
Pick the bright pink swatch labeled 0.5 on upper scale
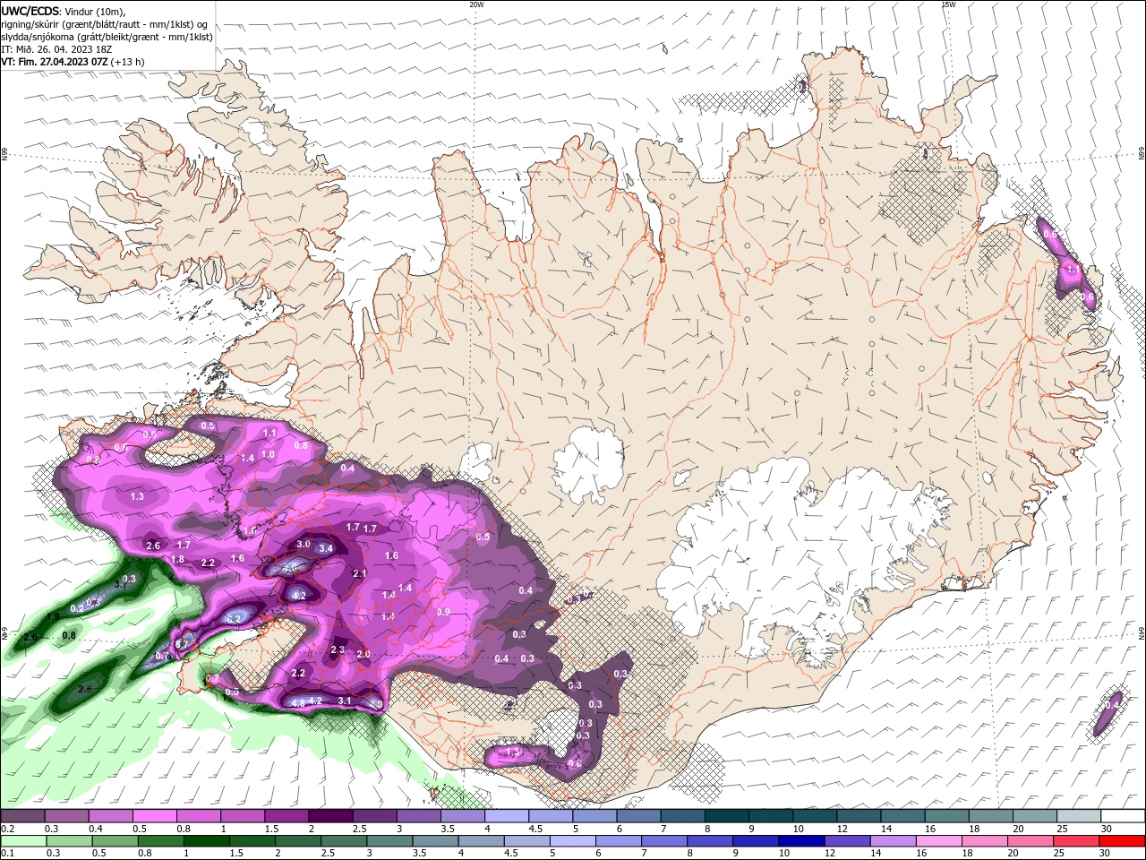(x=154, y=816)
